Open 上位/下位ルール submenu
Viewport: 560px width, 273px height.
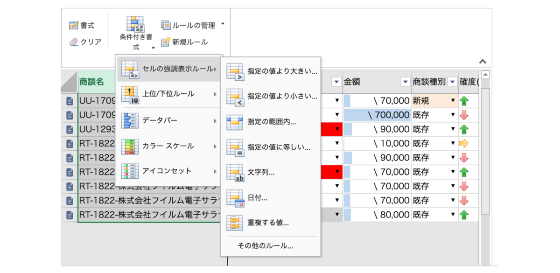coord(168,94)
